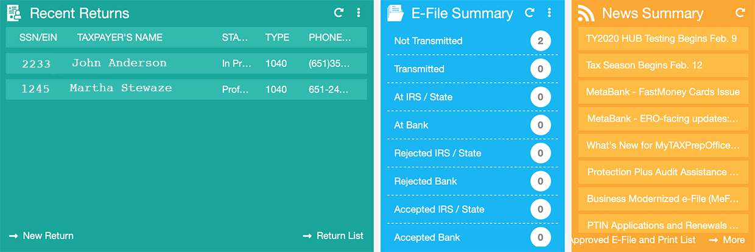755x252 pixels.
Task: Click the E-File Summary folder icon
Action: click(396, 13)
